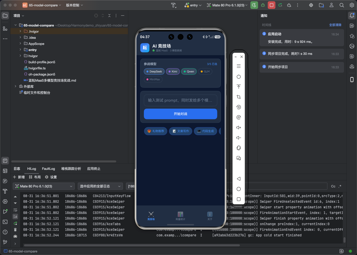Click the project panel horizontal scrollbar
The width and height of the screenshot is (357, 255).
[64, 161]
